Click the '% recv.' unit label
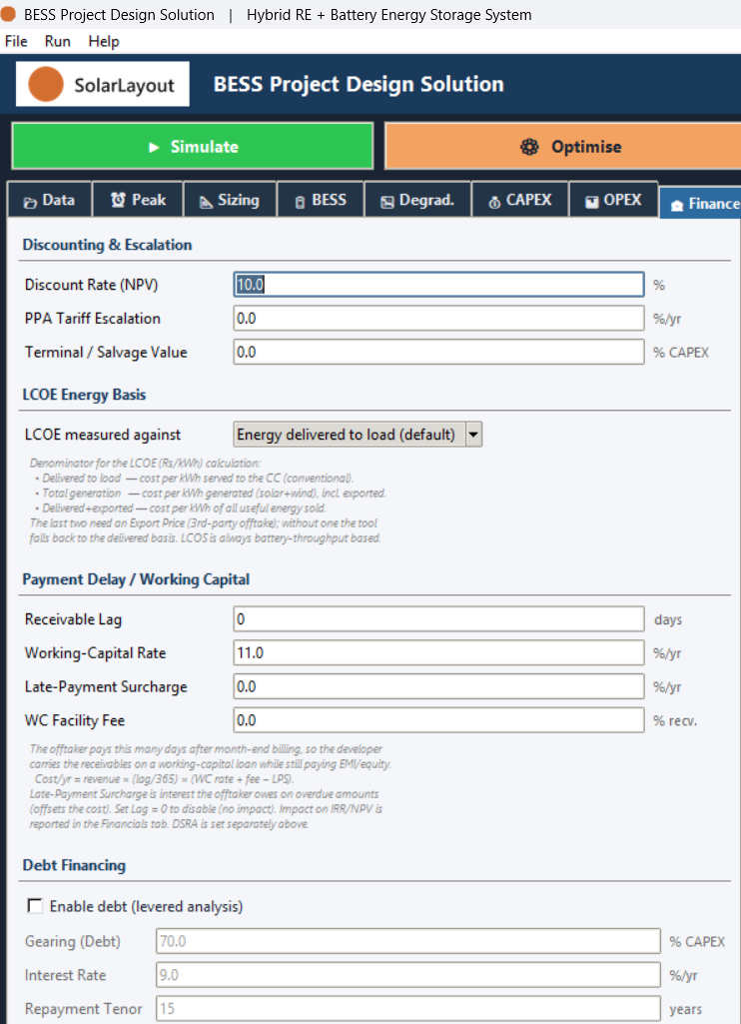This screenshot has height=1024, width=741. pos(675,721)
